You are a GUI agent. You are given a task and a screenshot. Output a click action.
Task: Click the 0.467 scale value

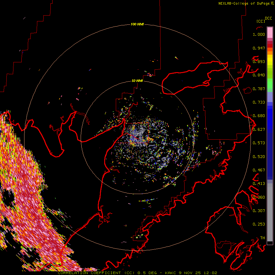259,170
